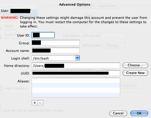The width and height of the screenshot is (151, 118).
Task: Select the second shaded Aliases row
Action: pos(76,85)
